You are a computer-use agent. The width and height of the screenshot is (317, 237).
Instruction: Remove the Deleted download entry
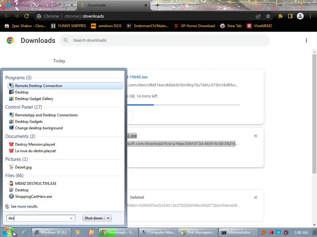[256, 197]
